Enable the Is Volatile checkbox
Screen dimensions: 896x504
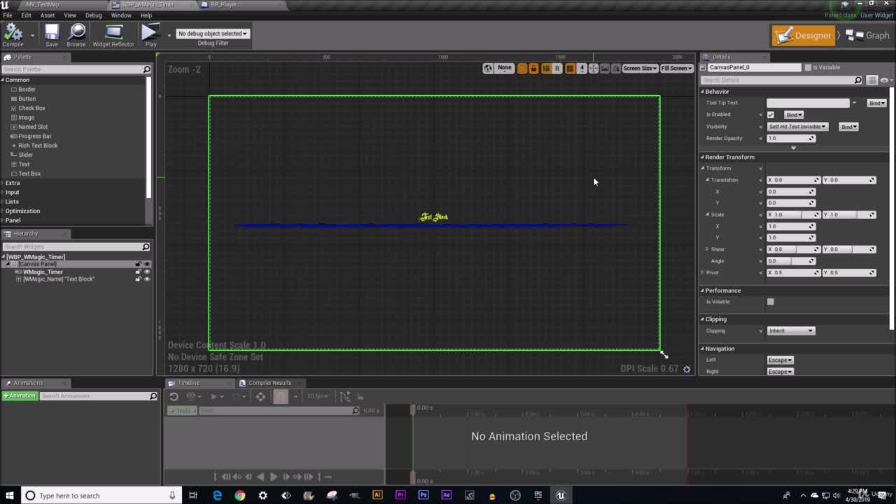771,302
